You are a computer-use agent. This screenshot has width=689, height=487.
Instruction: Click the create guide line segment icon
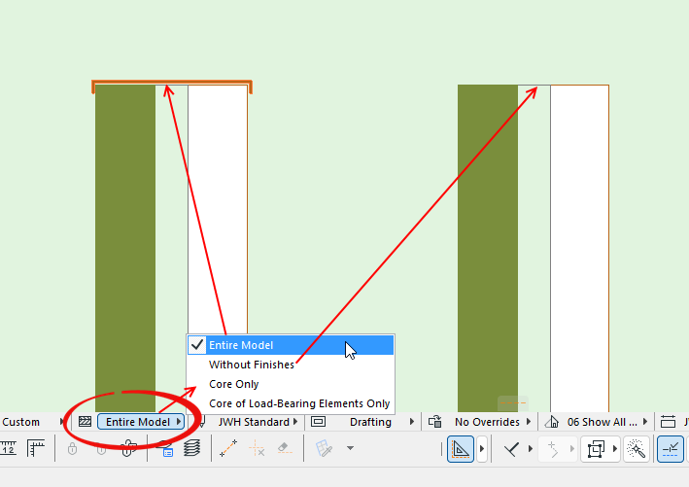(x=228, y=449)
